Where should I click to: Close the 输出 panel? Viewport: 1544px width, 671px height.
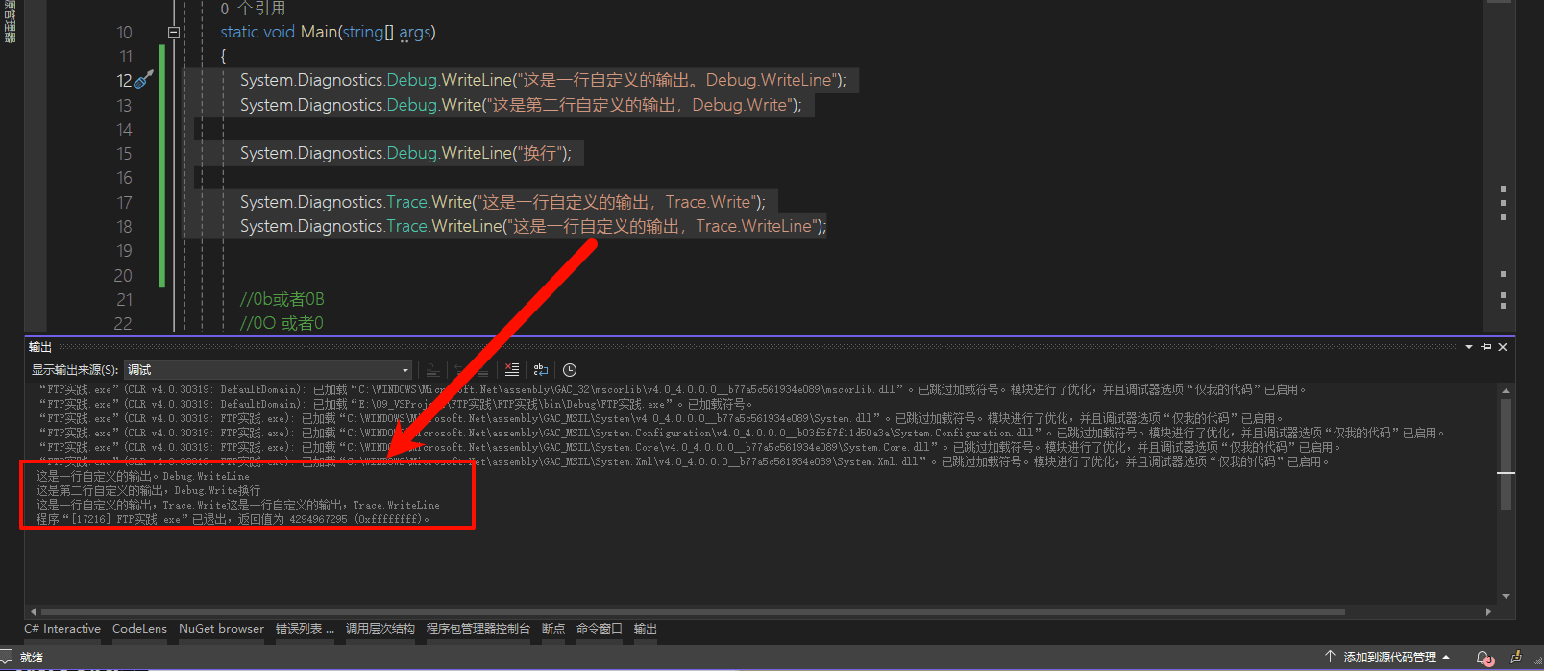[1504, 347]
